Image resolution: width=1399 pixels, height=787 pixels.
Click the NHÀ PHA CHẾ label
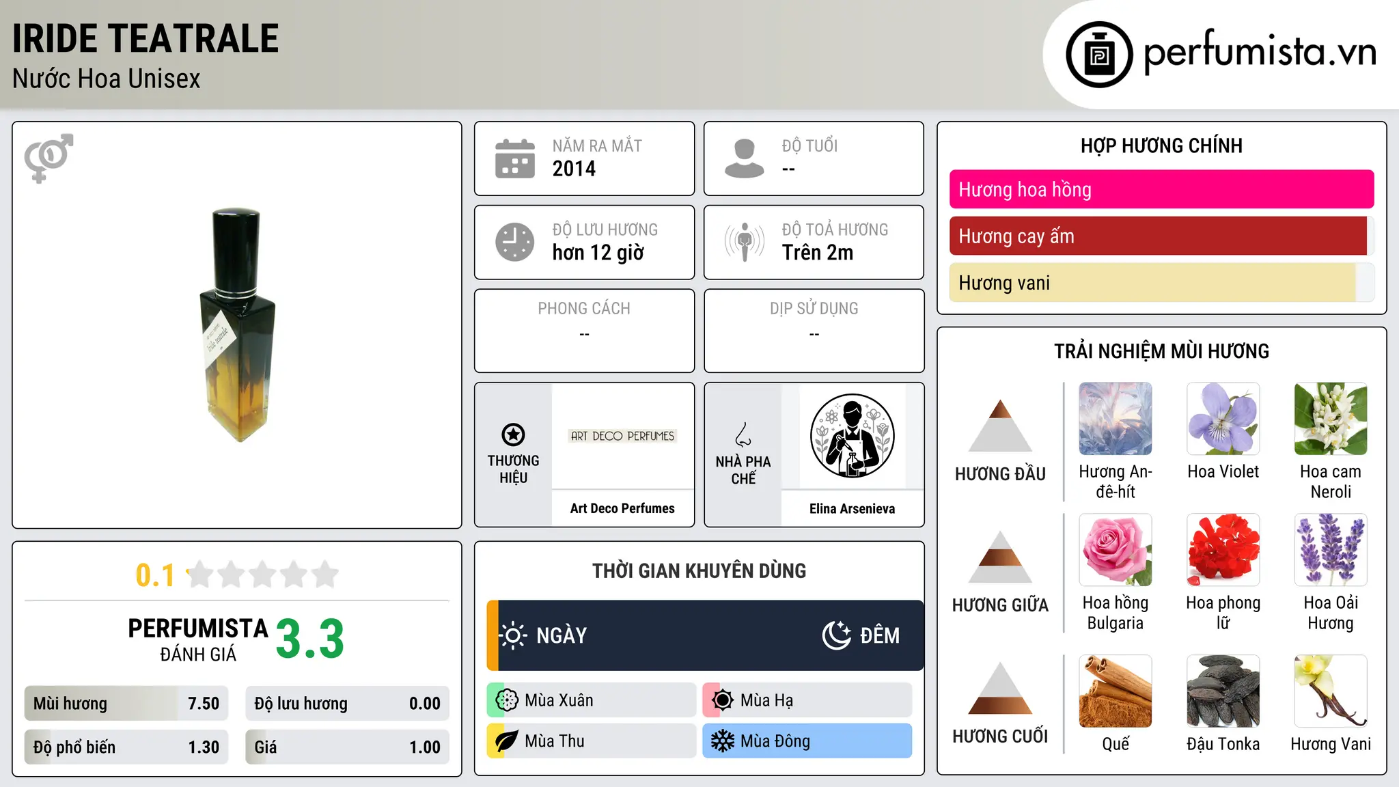point(743,470)
